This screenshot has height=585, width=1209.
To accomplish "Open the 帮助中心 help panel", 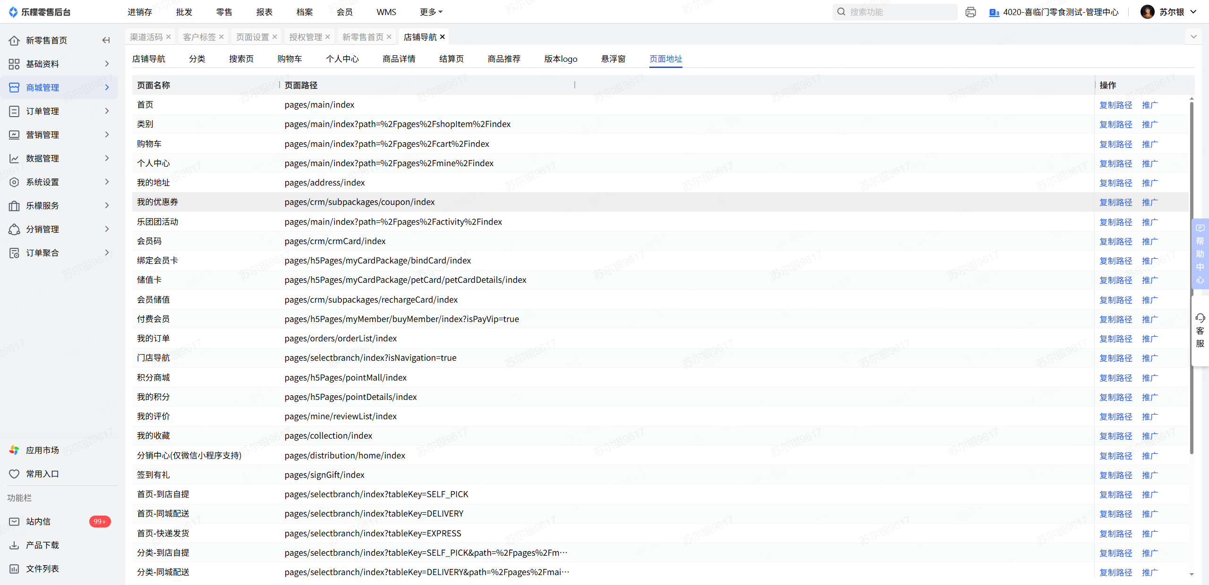I will [1200, 254].
